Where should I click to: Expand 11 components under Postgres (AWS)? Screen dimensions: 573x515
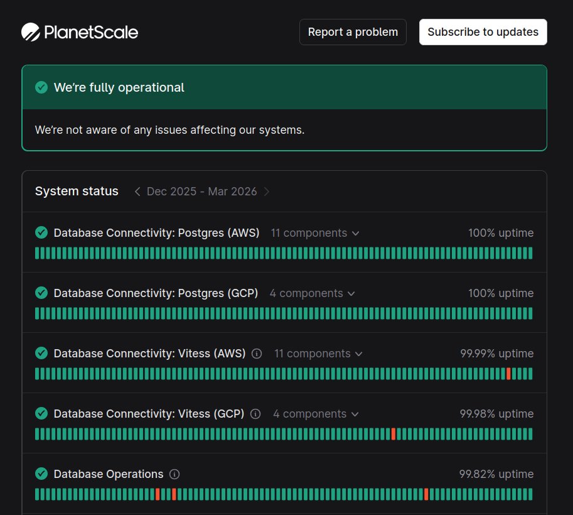click(315, 233)
